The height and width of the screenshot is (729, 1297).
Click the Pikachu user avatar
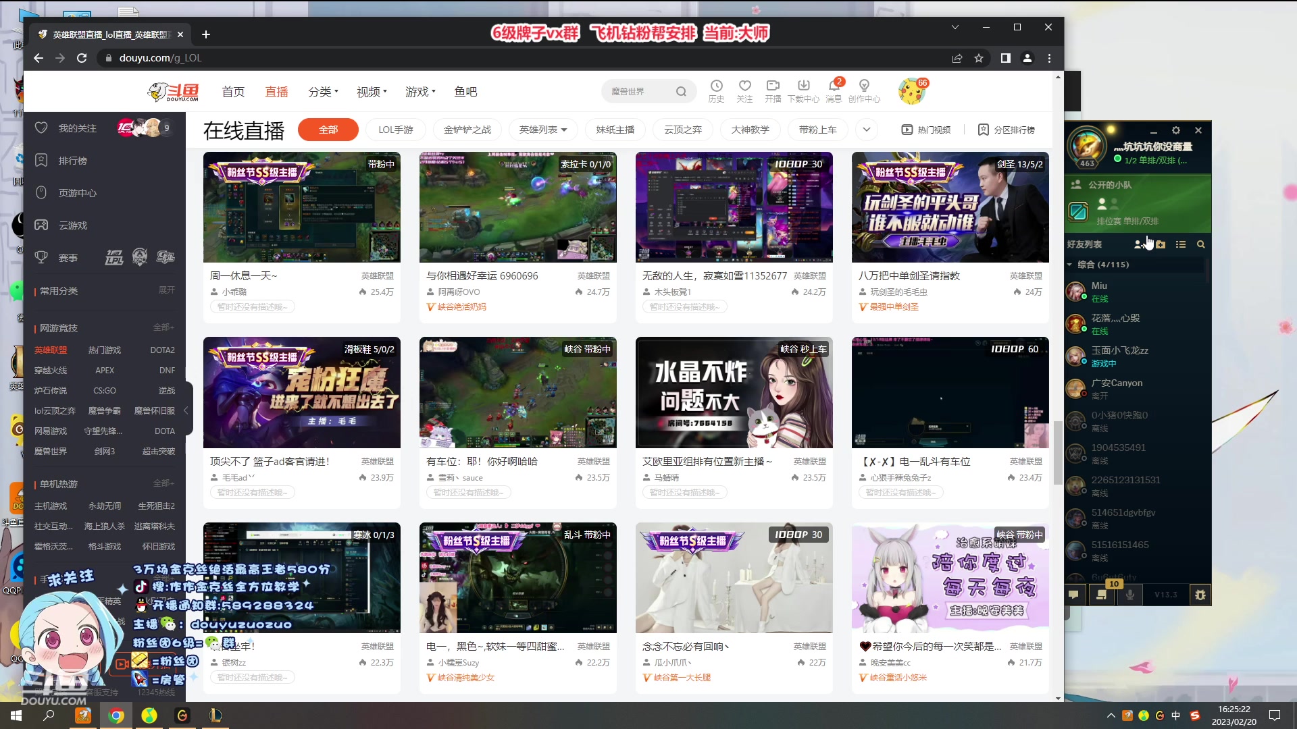pyautogui.click(x=912, y=91)
